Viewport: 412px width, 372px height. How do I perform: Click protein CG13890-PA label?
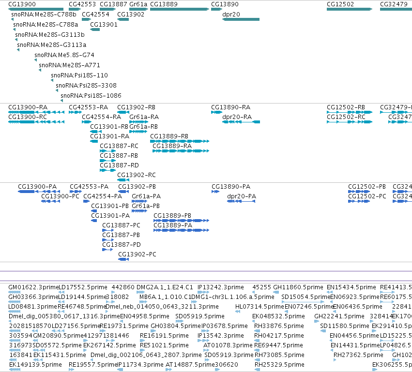tap(231, 187)
